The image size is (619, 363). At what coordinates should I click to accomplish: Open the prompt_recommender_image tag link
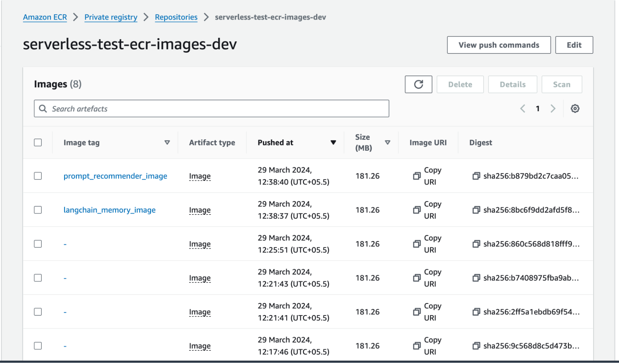115,176
